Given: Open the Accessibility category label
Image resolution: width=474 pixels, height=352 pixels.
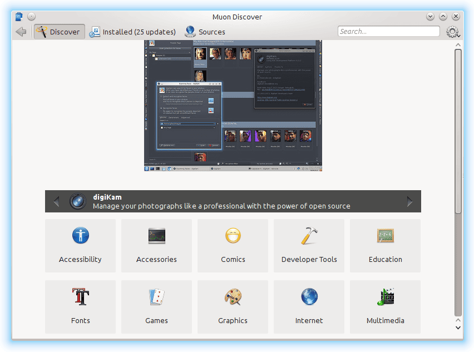Looking at the screenshot, I should tap(81, 259).
